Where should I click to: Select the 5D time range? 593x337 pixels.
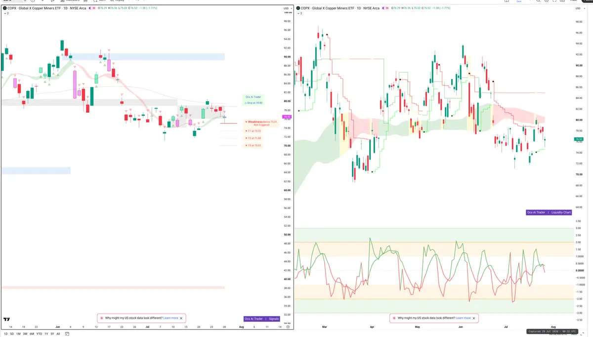(x=12, y=334)
